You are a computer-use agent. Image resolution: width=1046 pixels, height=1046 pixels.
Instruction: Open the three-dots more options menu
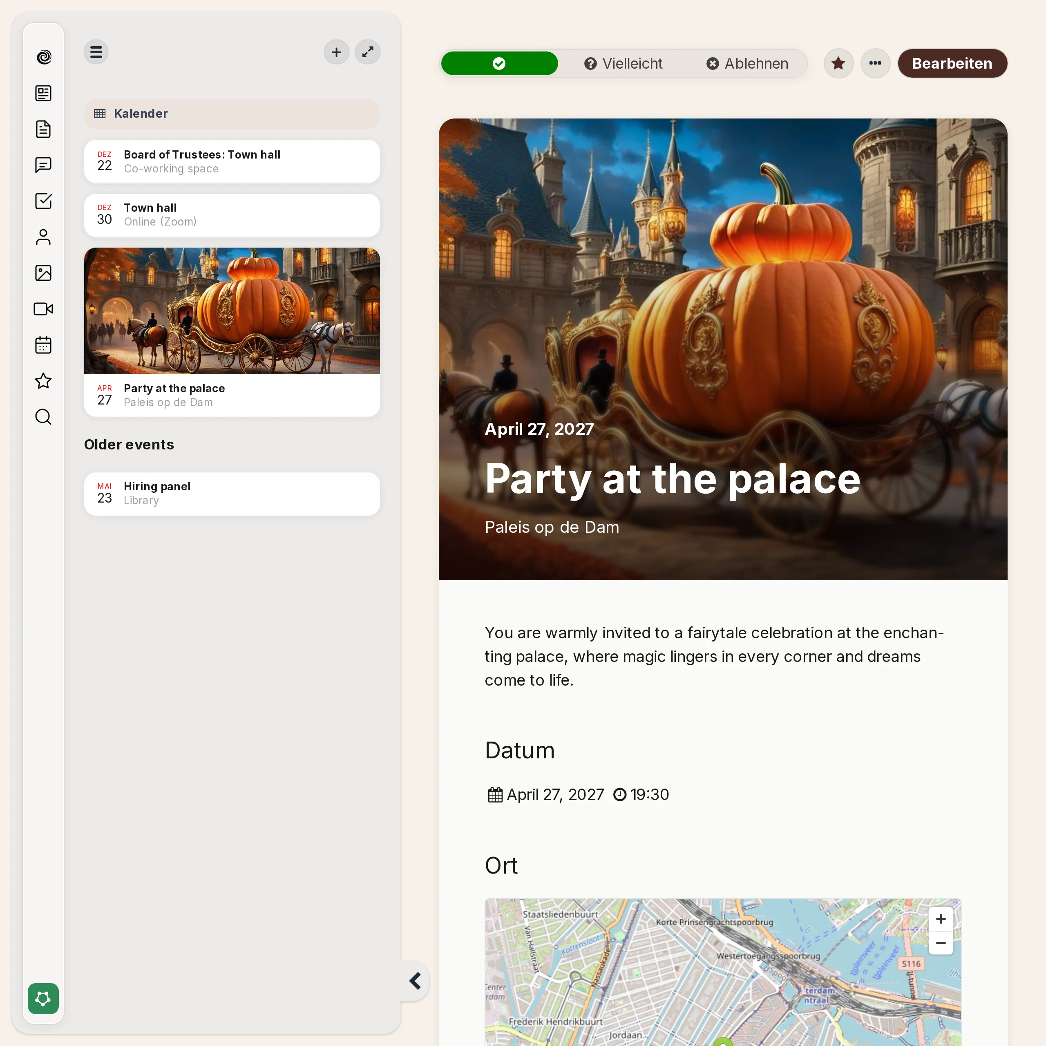coord(875,63)
